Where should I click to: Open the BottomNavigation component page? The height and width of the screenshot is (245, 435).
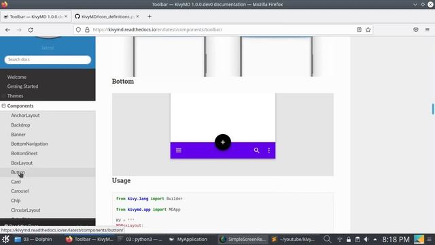tap(29, 144)
